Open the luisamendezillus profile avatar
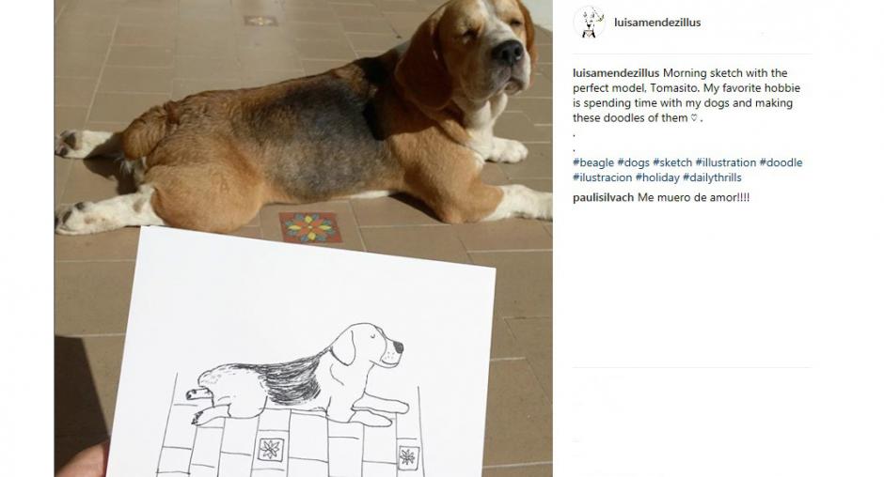 [589, 23]
